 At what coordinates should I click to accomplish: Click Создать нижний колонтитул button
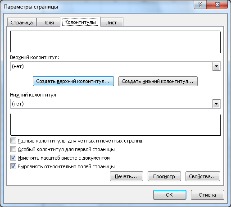click(158, 81)
